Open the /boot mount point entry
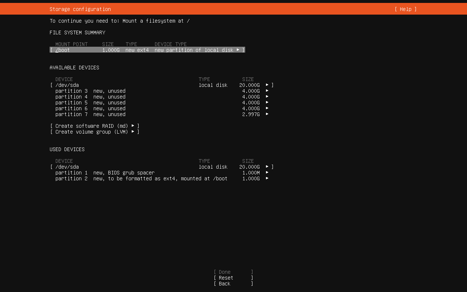Viewport: 467px width, 292px height. click(x=63, y=50)
